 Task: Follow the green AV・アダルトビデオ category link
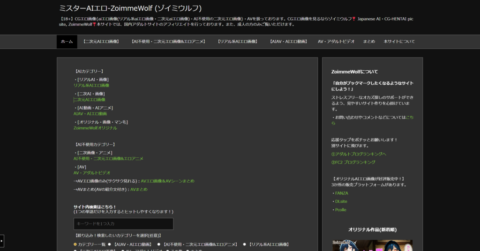[x=92, y=173]
